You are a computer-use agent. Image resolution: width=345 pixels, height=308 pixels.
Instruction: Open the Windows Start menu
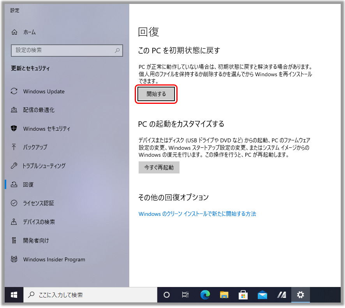tap(14, 295)
